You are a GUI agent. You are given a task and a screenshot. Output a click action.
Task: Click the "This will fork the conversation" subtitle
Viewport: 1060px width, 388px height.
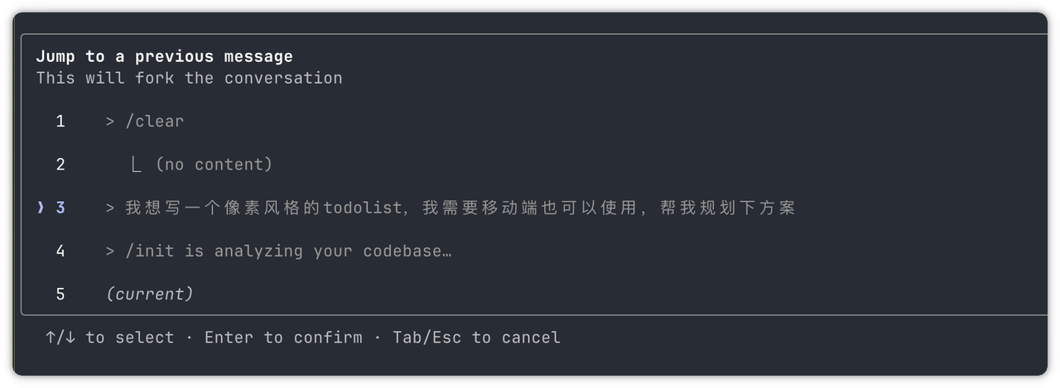click(x=189, y=78)
